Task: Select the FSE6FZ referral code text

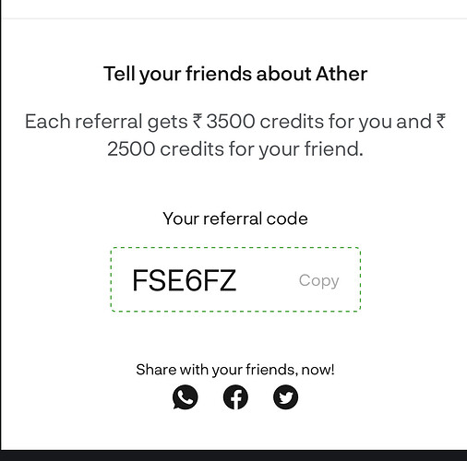Action: [x=184, y=280]
